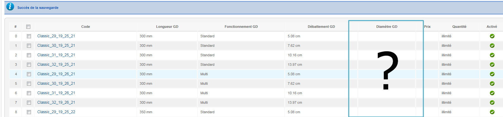Sort by Longueur GD column header

tap(167, 27)
